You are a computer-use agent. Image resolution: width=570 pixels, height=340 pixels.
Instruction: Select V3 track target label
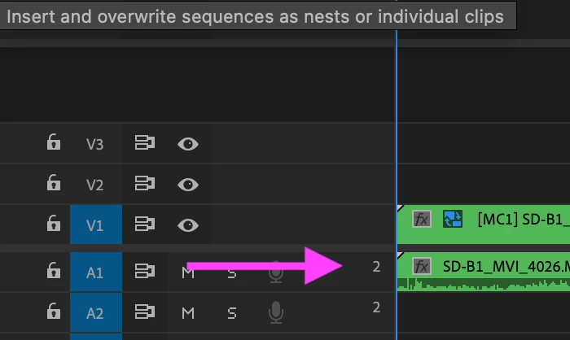click(x=95, y=144)
